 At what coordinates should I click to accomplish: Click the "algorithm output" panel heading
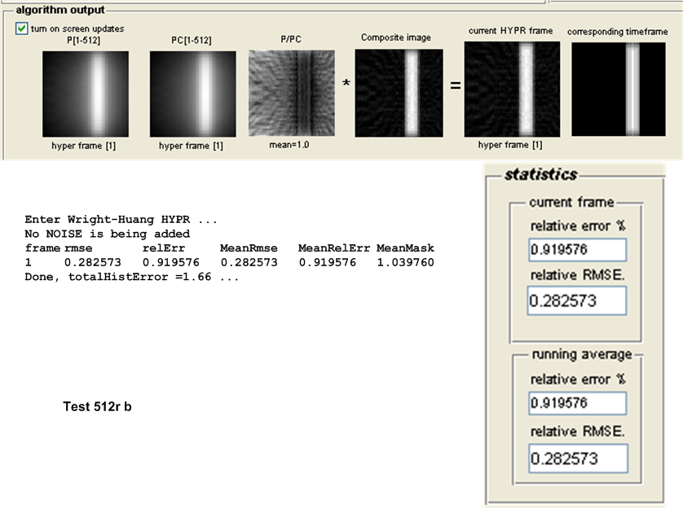point(60,10)
